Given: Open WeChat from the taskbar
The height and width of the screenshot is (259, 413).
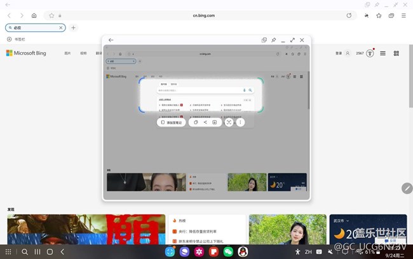Looking at the screenshot, I should tap(227, 252).
